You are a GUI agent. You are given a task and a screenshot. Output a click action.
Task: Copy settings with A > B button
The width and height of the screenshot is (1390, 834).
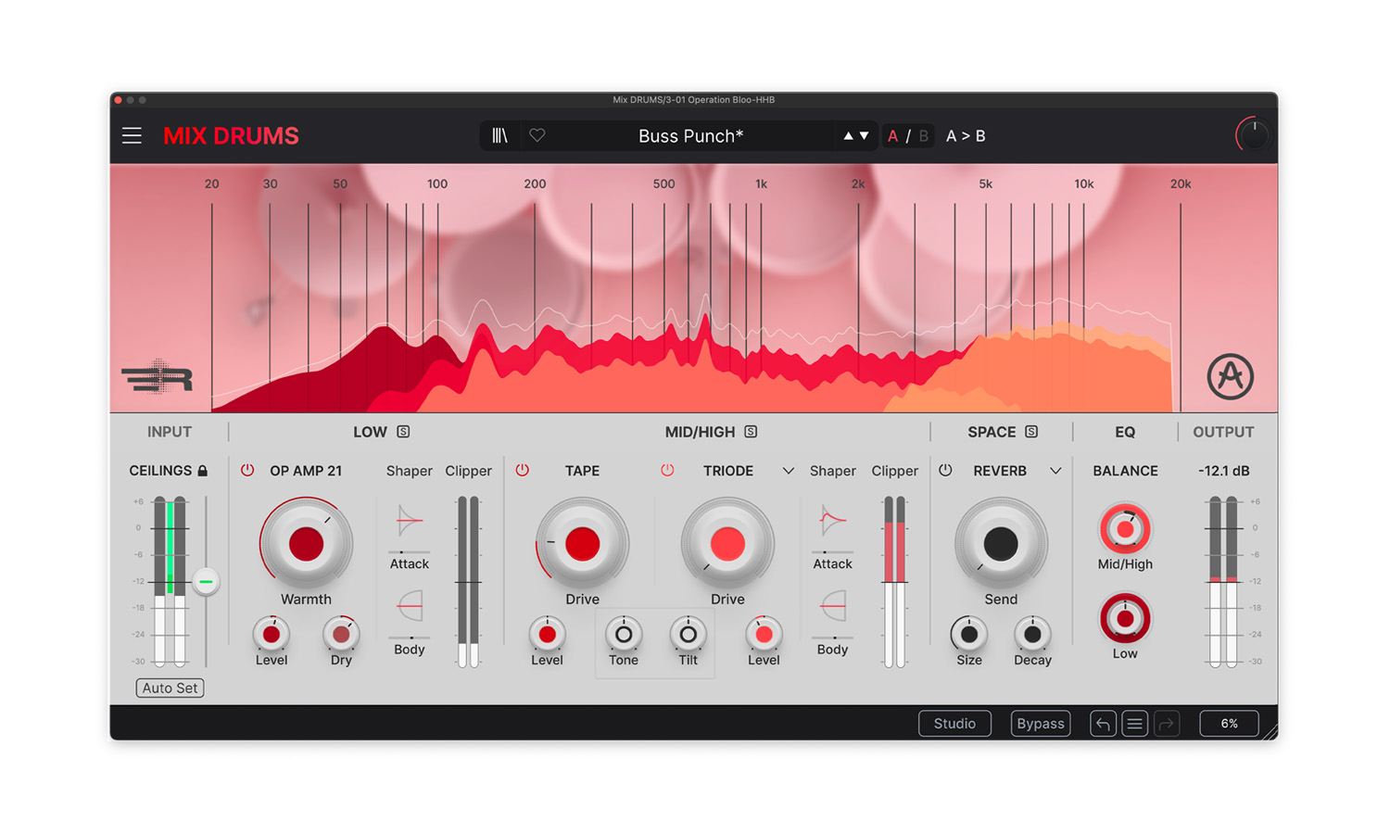pyautogui.click(x=966, y=136)
